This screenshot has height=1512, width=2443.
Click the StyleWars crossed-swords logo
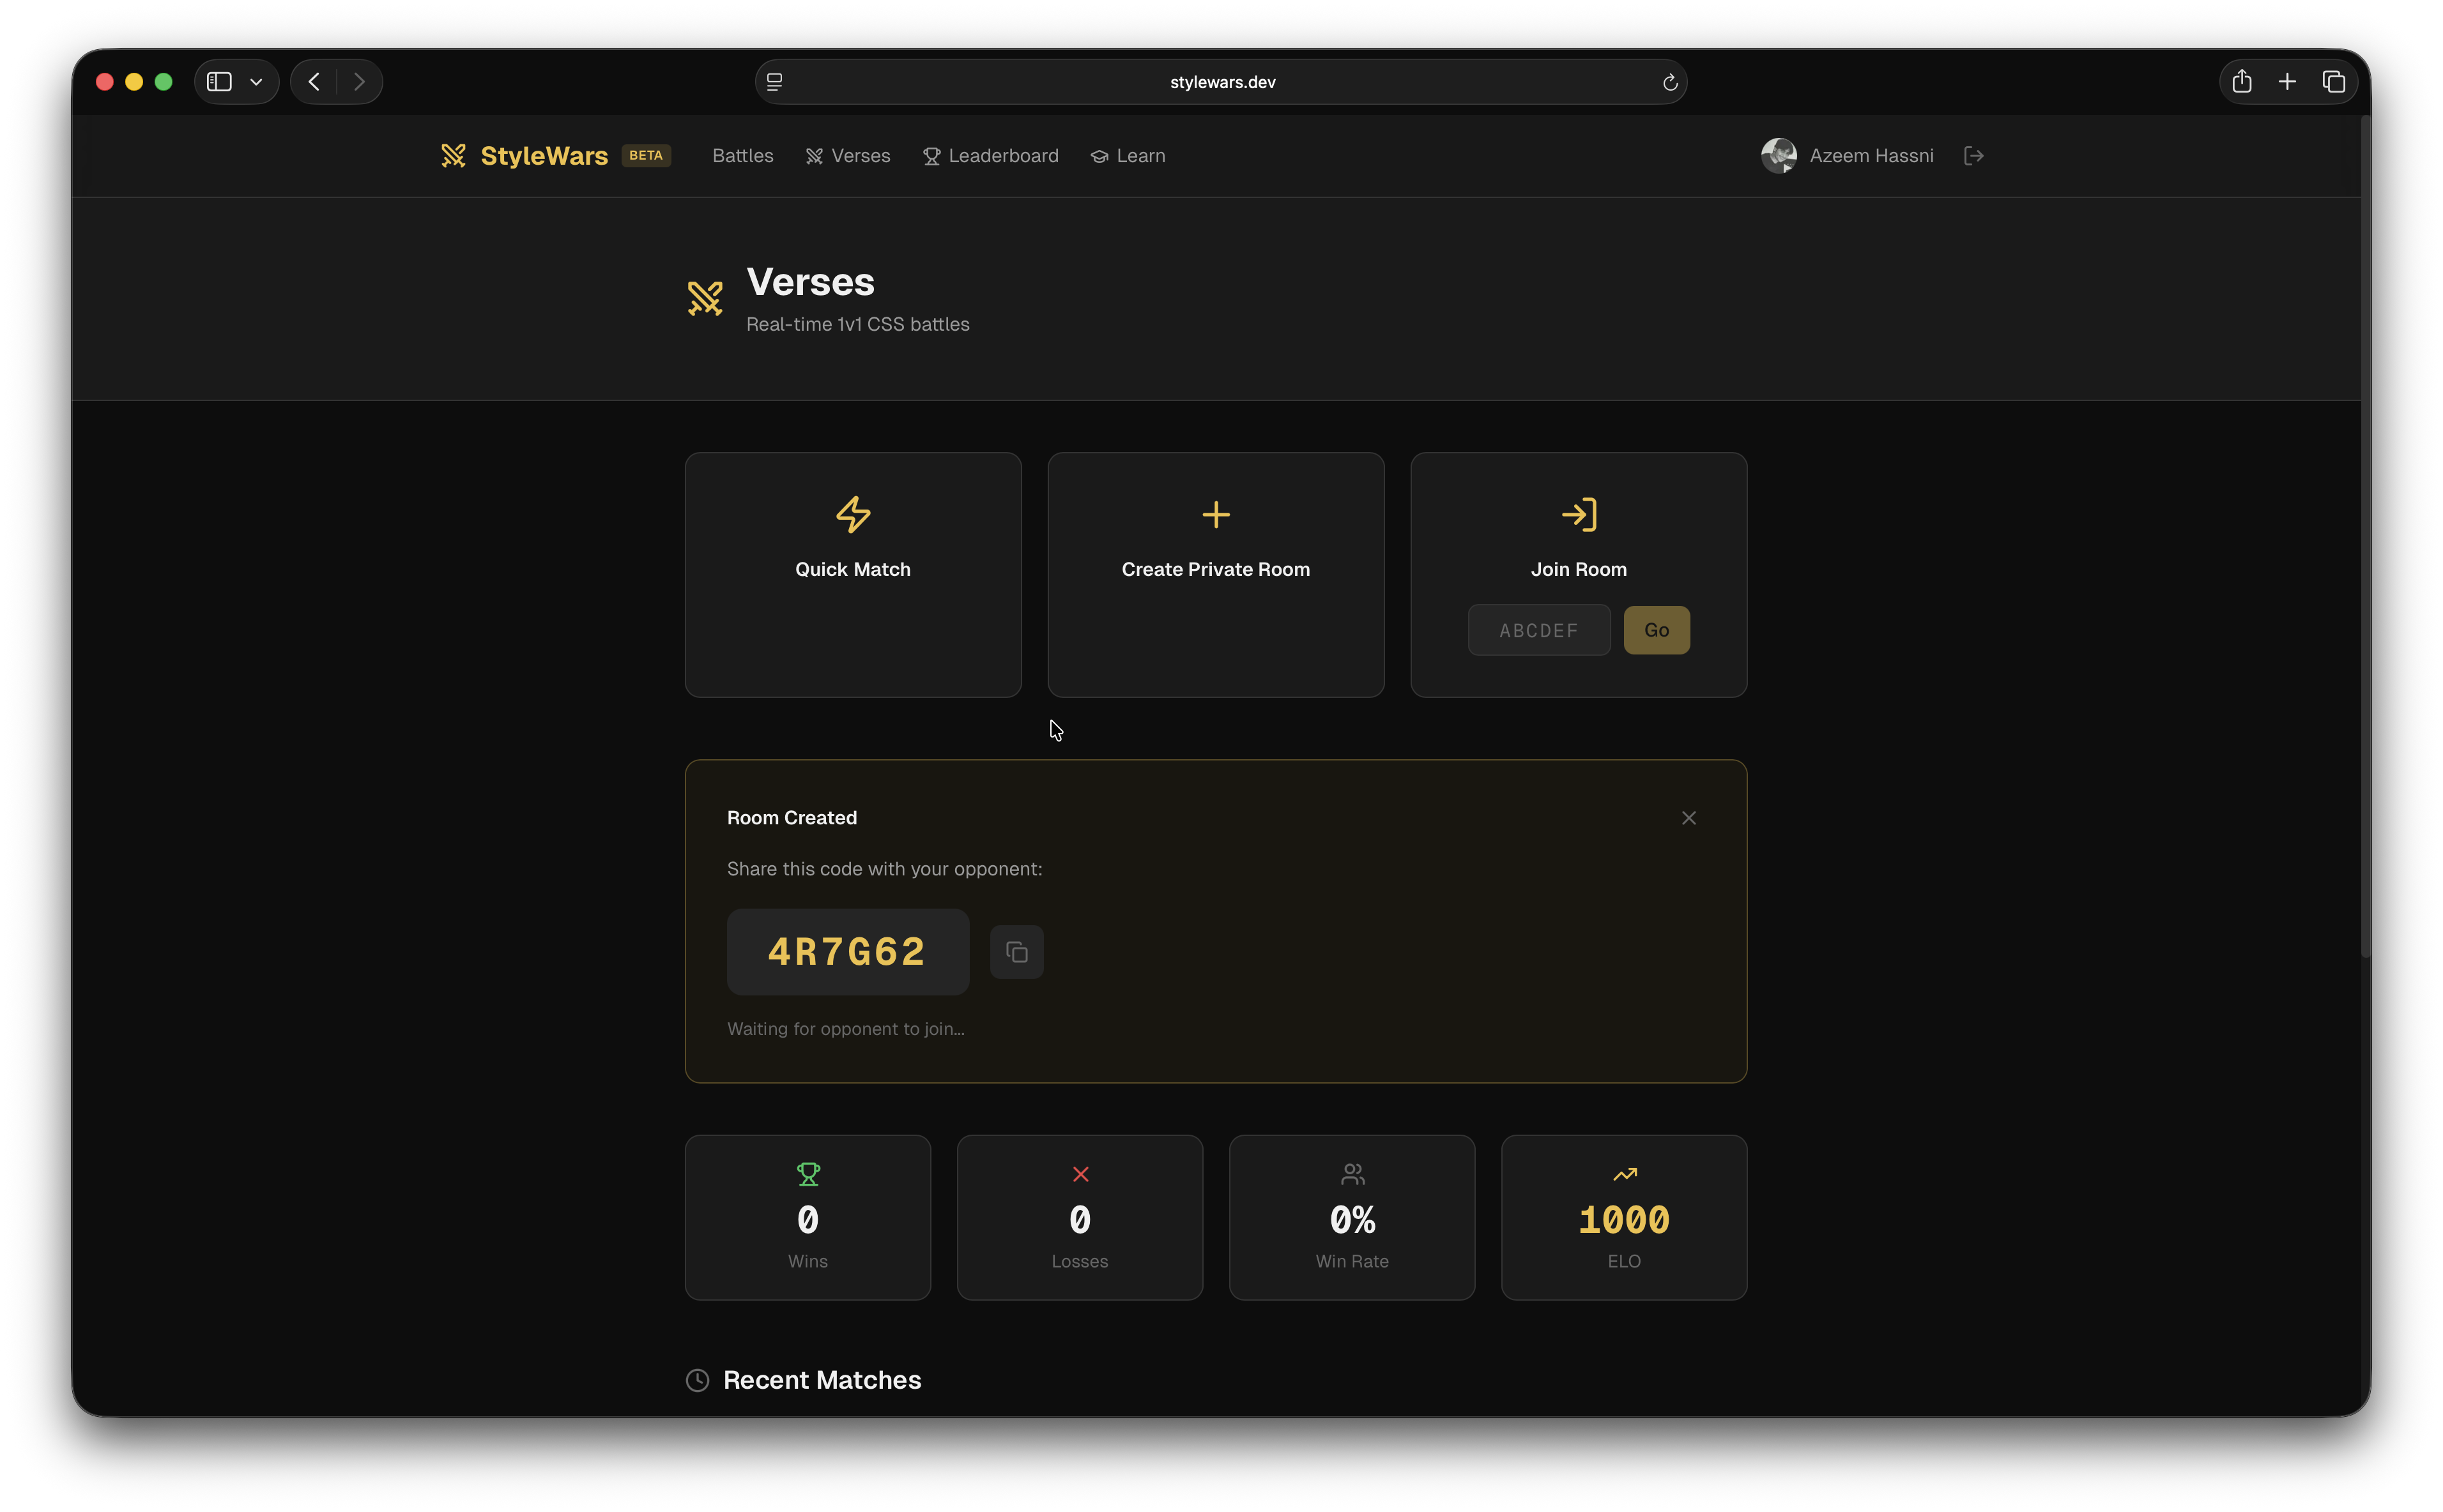click(x=453, y=156)
